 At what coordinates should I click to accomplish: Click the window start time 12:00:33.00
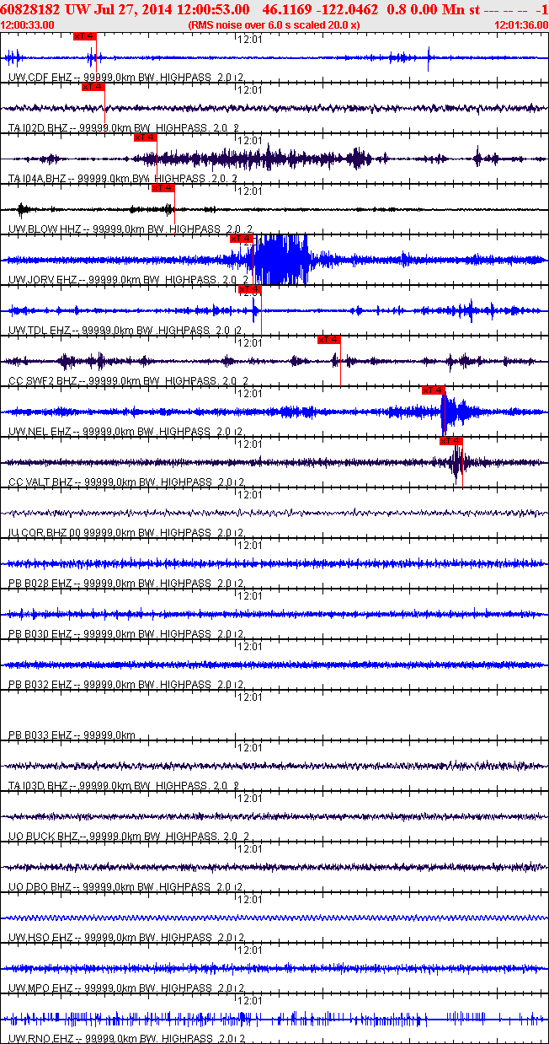point(29,25)
